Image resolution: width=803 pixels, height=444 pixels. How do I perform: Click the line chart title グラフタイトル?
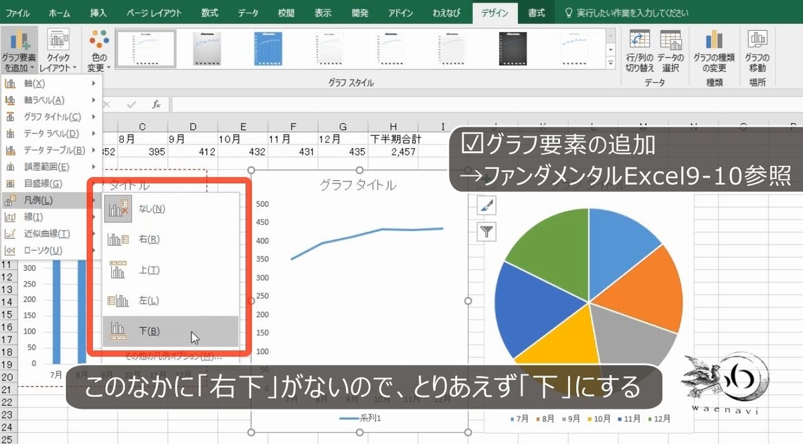tap(358, 184)
